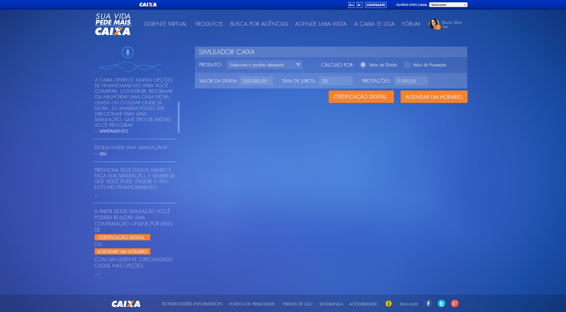The image size is (566, 312).
Task: Click the chat panel scrollbar
Action: (x=179, y=117)
